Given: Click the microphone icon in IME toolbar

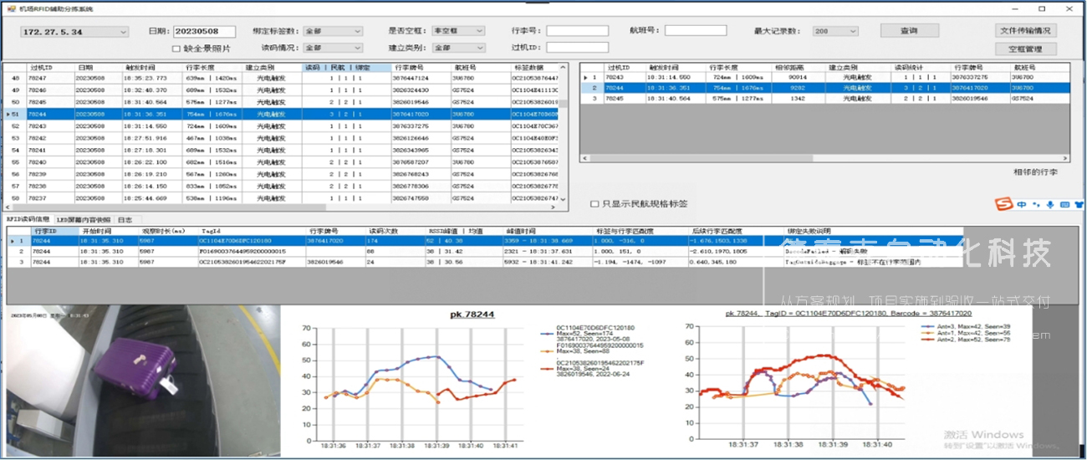Looking at the screenshot, I should pyautogui.click(x=1049, y=204).
